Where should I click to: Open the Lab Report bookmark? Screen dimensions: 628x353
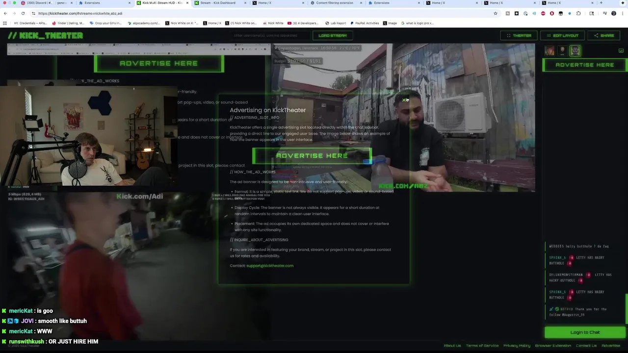tap(336, 23)
